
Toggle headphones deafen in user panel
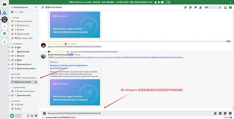point(32,115)
